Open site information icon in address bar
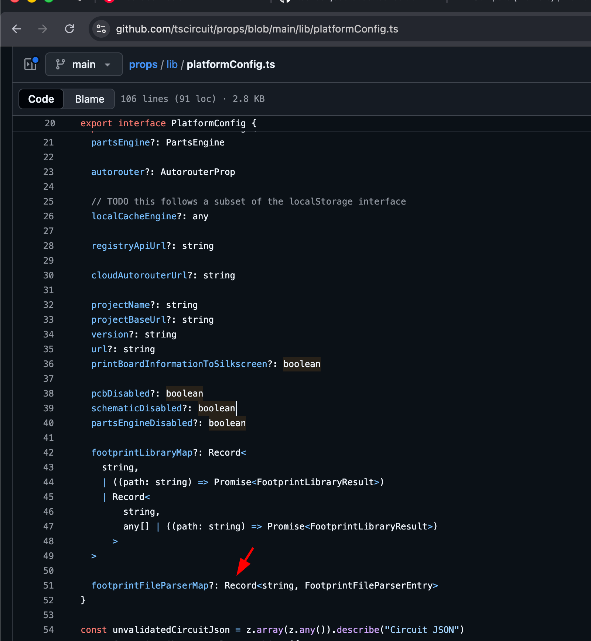 point(101,29)
